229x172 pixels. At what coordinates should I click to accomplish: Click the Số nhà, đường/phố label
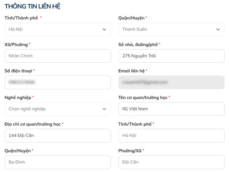tap(138, 45)
